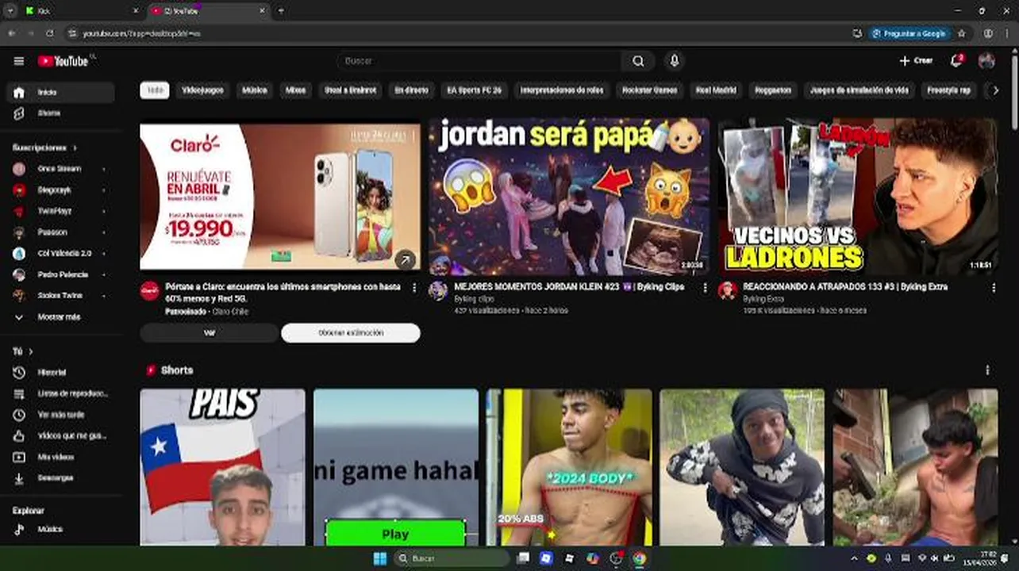Open the Claro channel avatar

(150, 291)
